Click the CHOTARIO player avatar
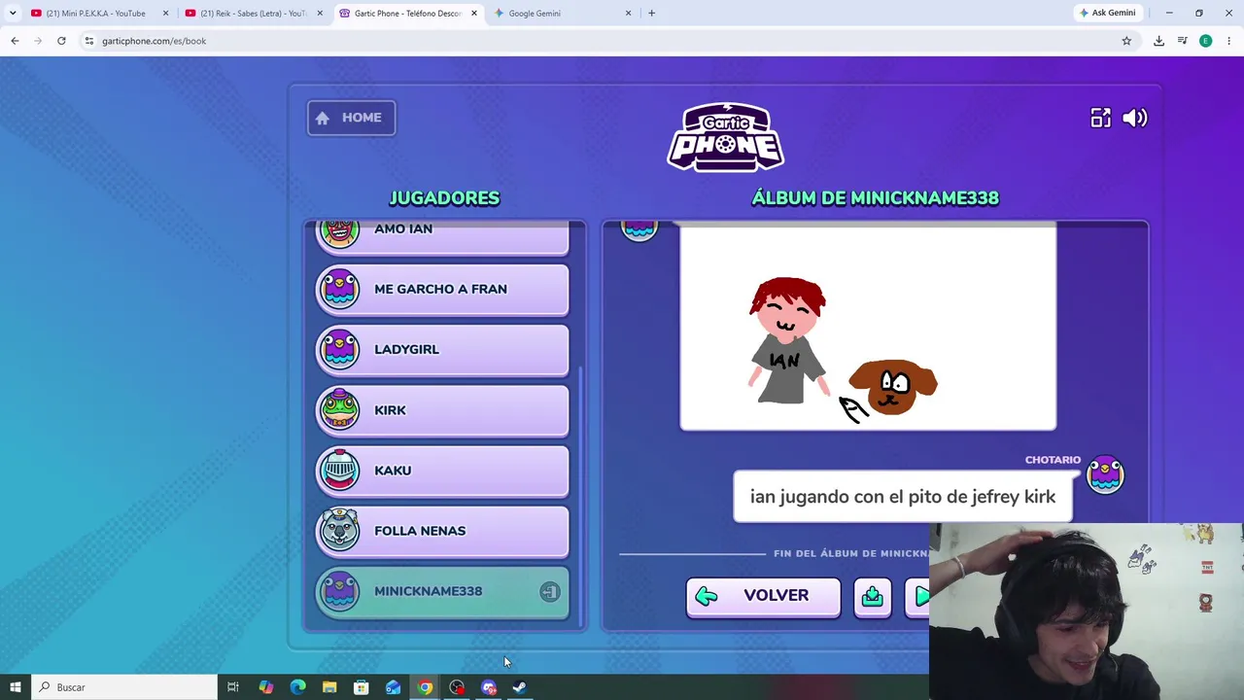This screenshot has height=700, width=1244. coord(1105,473)
